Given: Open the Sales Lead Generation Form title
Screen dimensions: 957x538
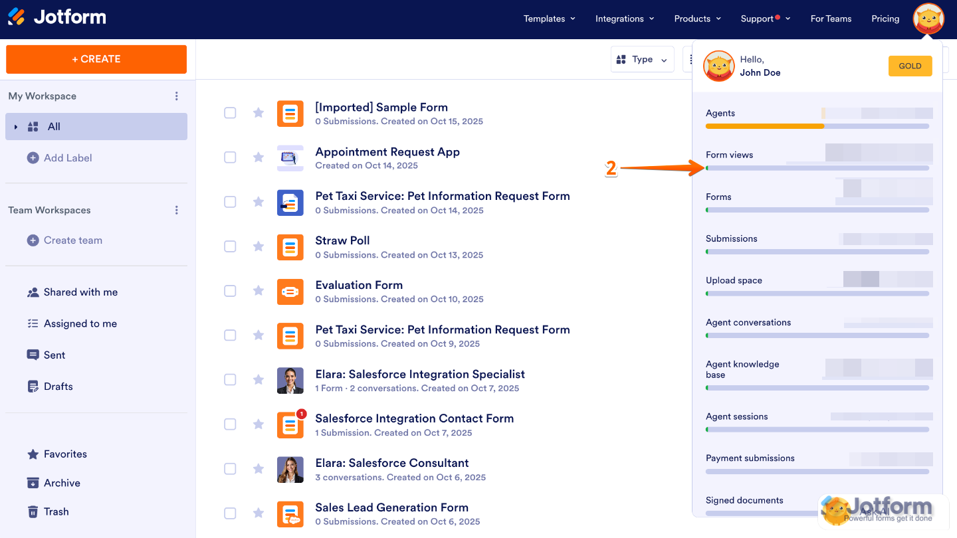Looking at the screenshot, I should point(391,507).
